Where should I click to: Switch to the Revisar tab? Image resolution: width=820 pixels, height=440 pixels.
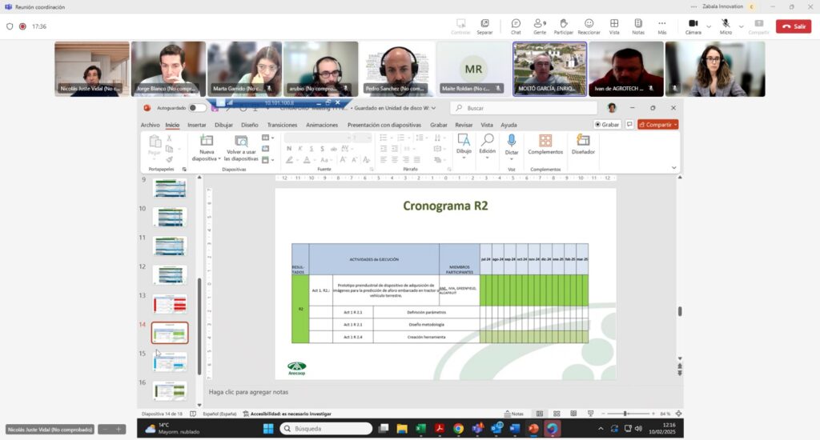pyautogui.click(x=464, y=125)
